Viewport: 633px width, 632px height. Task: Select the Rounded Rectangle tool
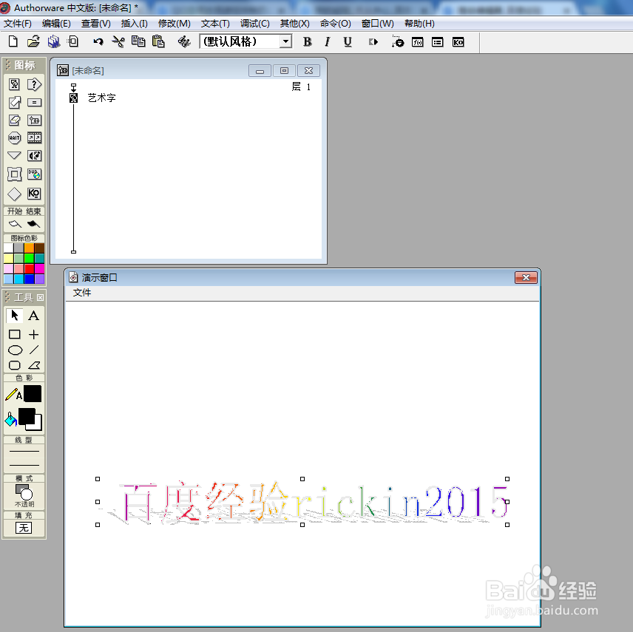(x=15, y=365)
